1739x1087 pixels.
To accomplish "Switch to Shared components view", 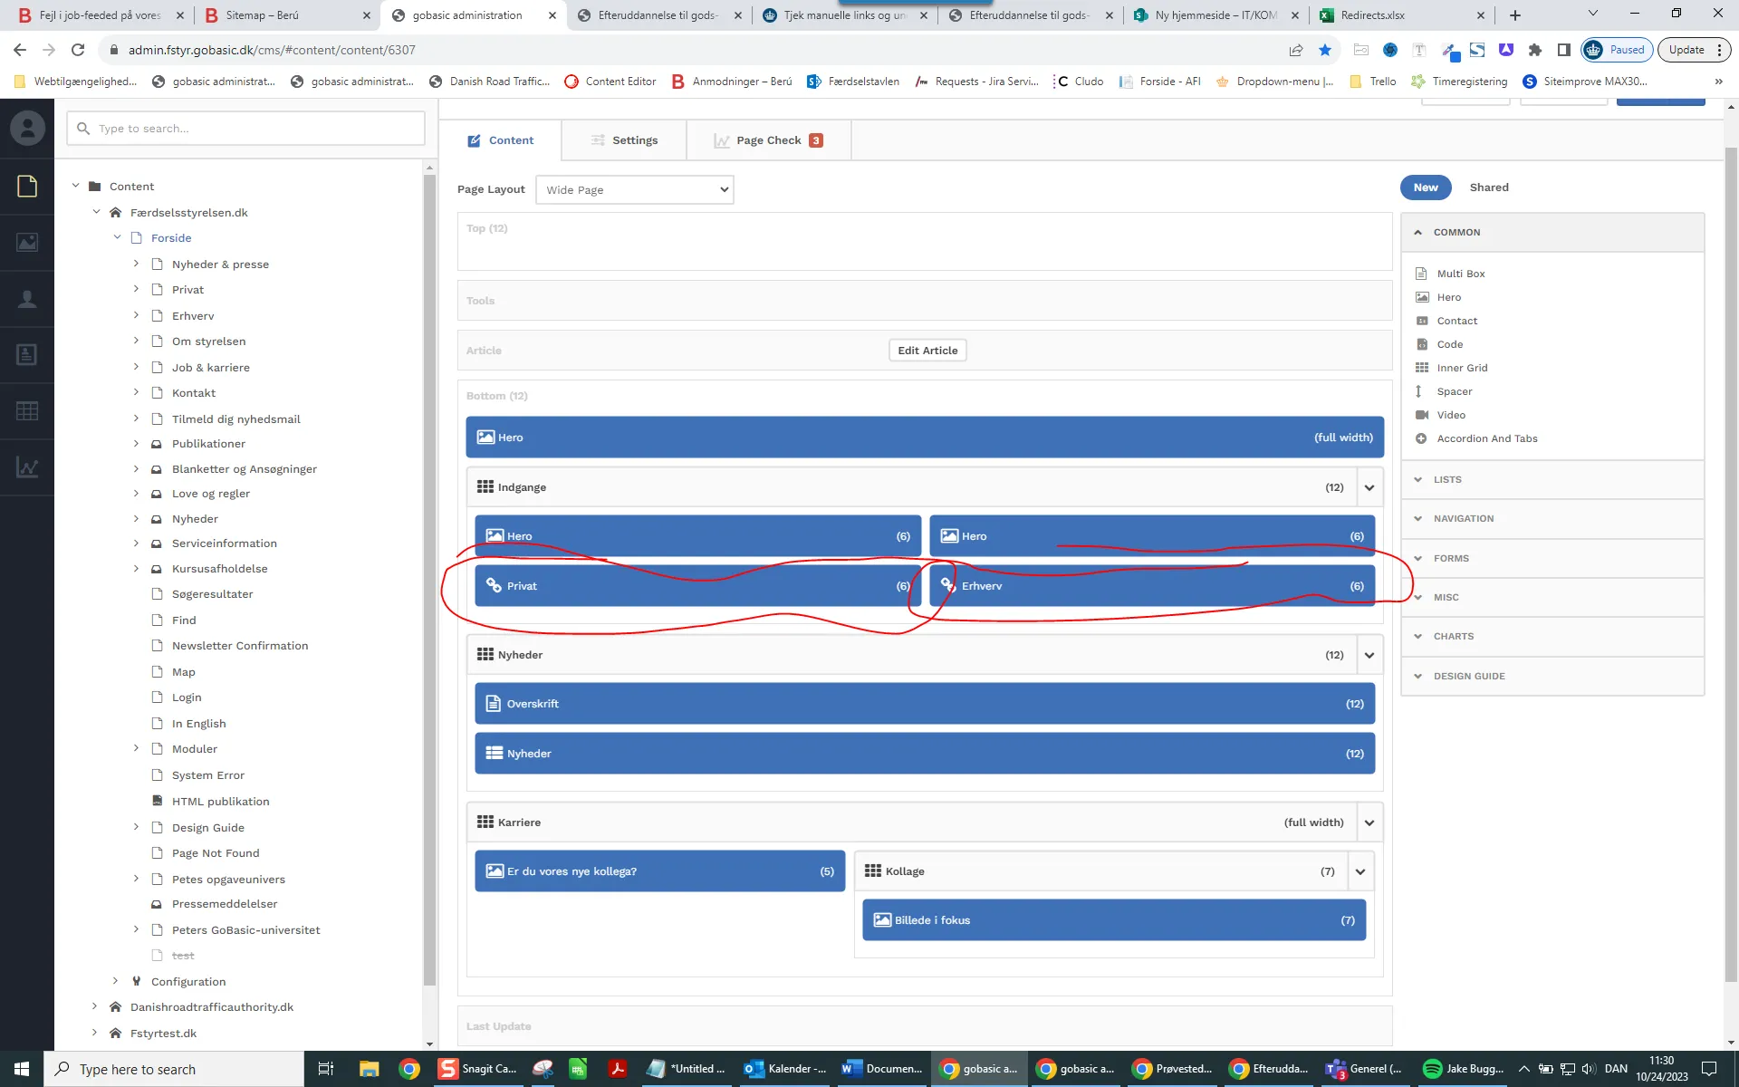I will point(1488,188).
